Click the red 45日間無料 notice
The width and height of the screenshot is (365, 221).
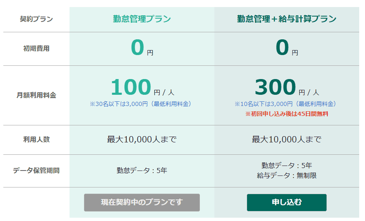pos(286,114)
